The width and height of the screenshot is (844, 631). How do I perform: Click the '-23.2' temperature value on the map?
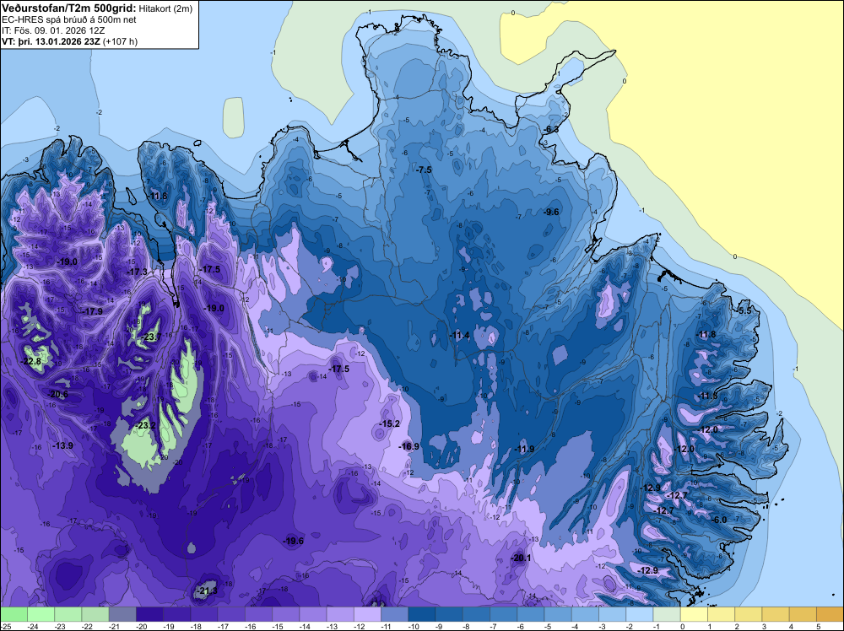tap(145, 425)
